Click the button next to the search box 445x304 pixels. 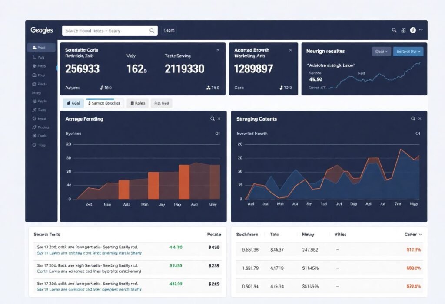click(169, 31)
